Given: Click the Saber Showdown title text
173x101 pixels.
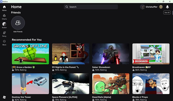Looking at the screenshot, I should (101, 67).
